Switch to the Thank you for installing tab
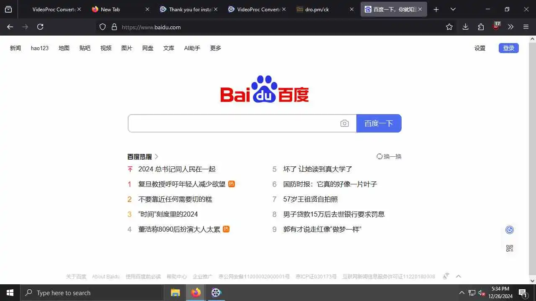536x301 pixels. click(x=188, y=9)
